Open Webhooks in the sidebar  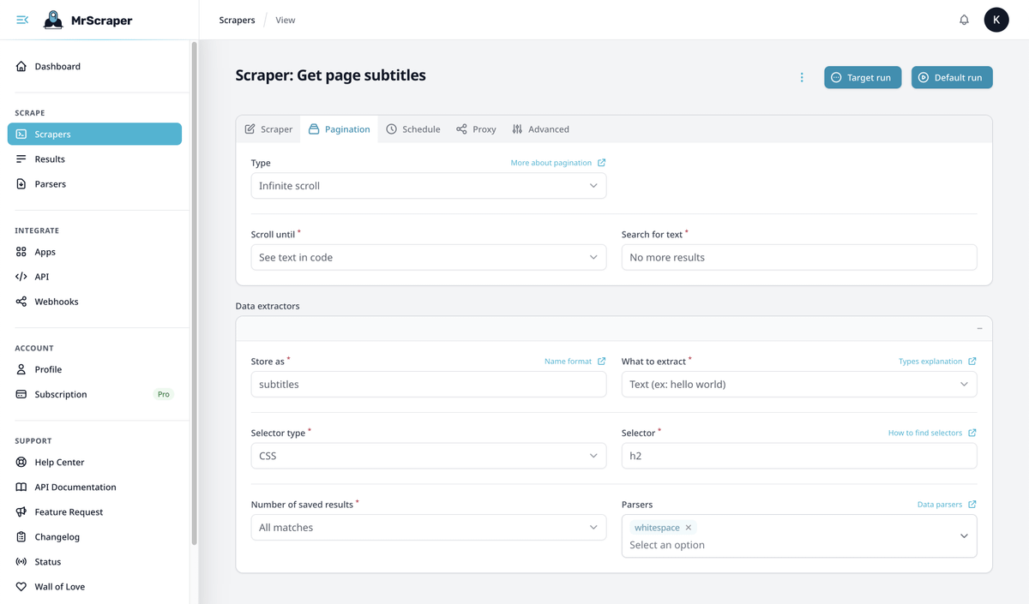(x=56, y=302)
